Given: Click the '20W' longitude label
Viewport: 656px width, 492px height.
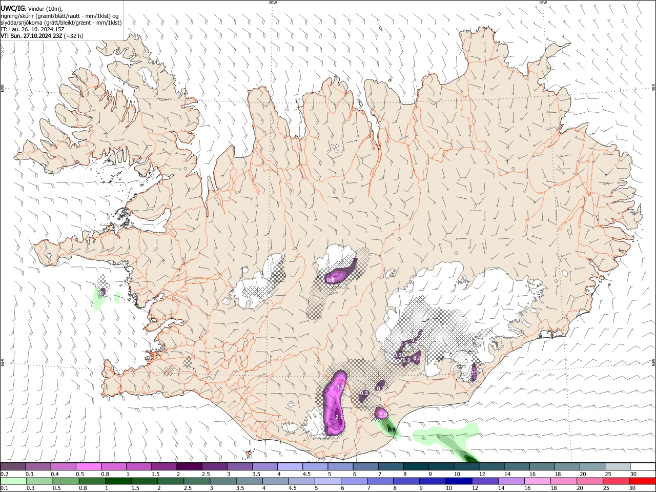Looking at the screenshot, I should 273,3.
